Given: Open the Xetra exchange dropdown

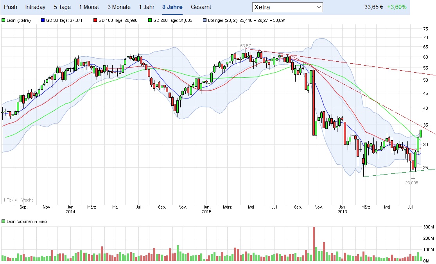Looking at the screenshot, I should [287, 7].
